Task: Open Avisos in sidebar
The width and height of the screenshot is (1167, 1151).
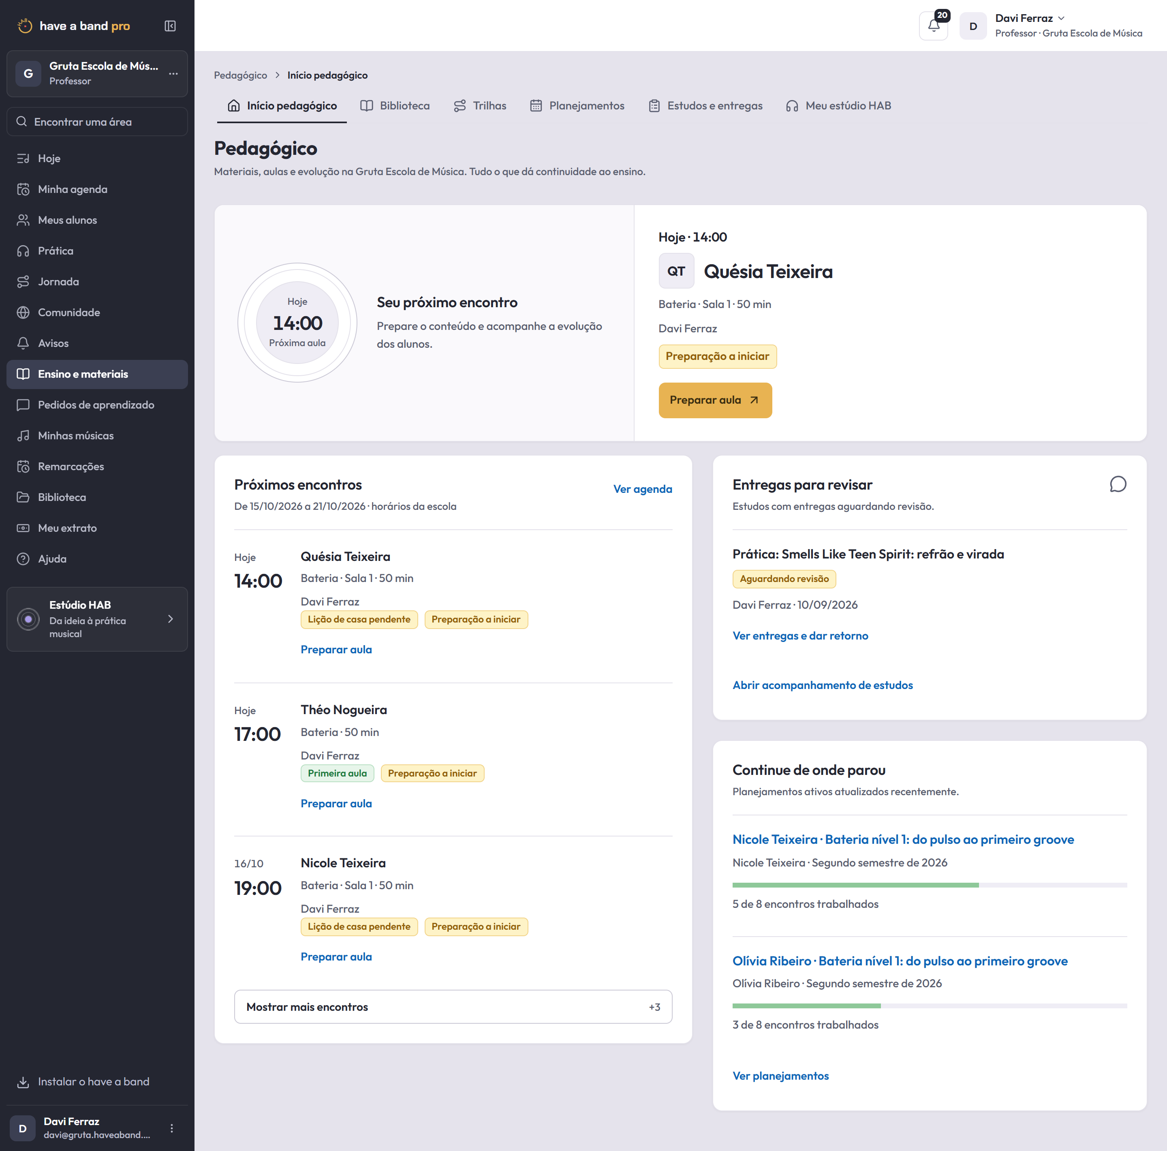Action: (x=97, y=343)
